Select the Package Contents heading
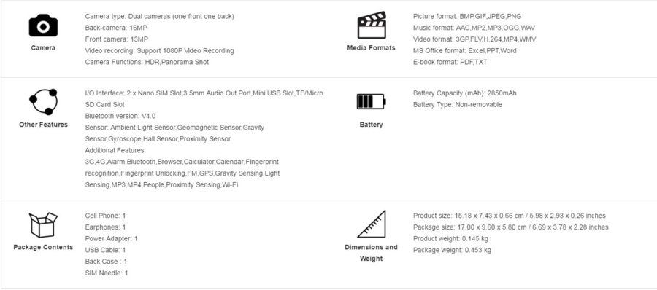 pyautogui.click(x=43, y=247)
